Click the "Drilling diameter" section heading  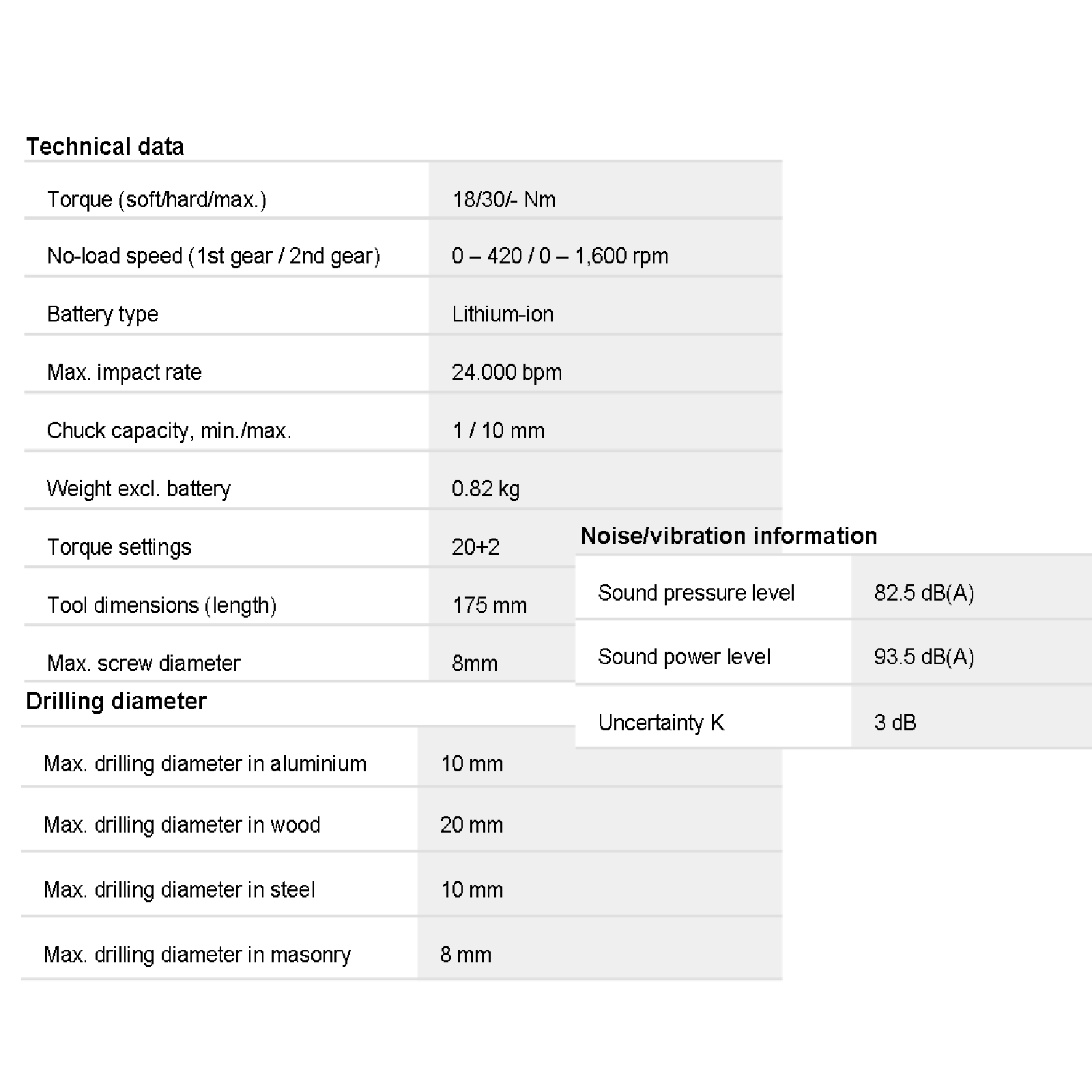pos(116,702)
